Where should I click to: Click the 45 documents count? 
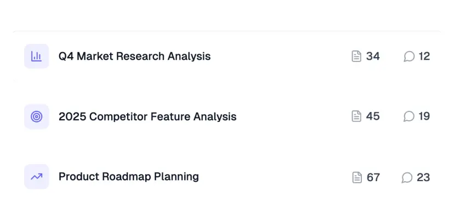tap(373, 116)
